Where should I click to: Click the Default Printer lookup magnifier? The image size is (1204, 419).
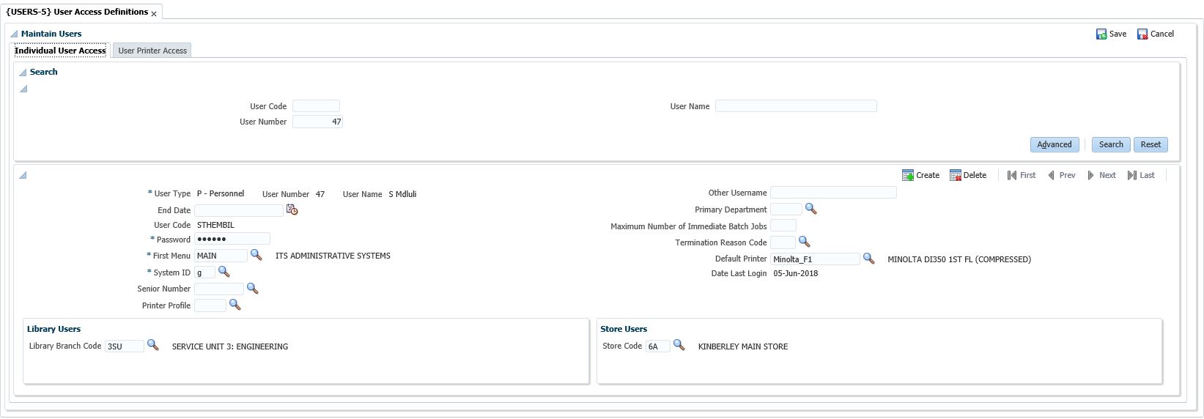coord(868,259)
